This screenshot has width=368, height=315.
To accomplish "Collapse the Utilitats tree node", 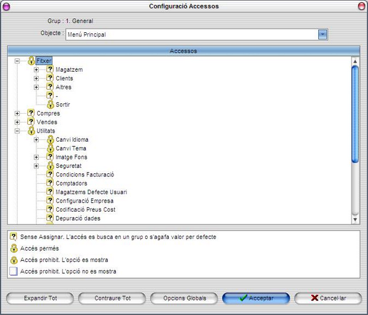I will 17,131.
